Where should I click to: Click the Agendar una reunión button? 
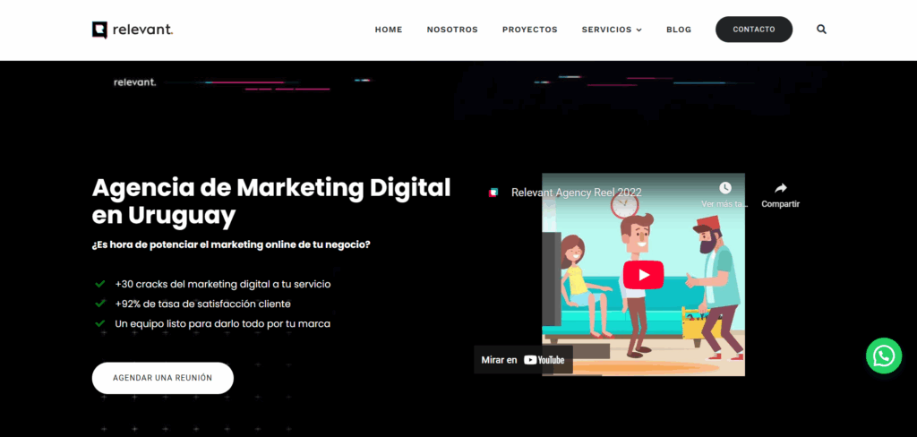(x=163, y=378)
